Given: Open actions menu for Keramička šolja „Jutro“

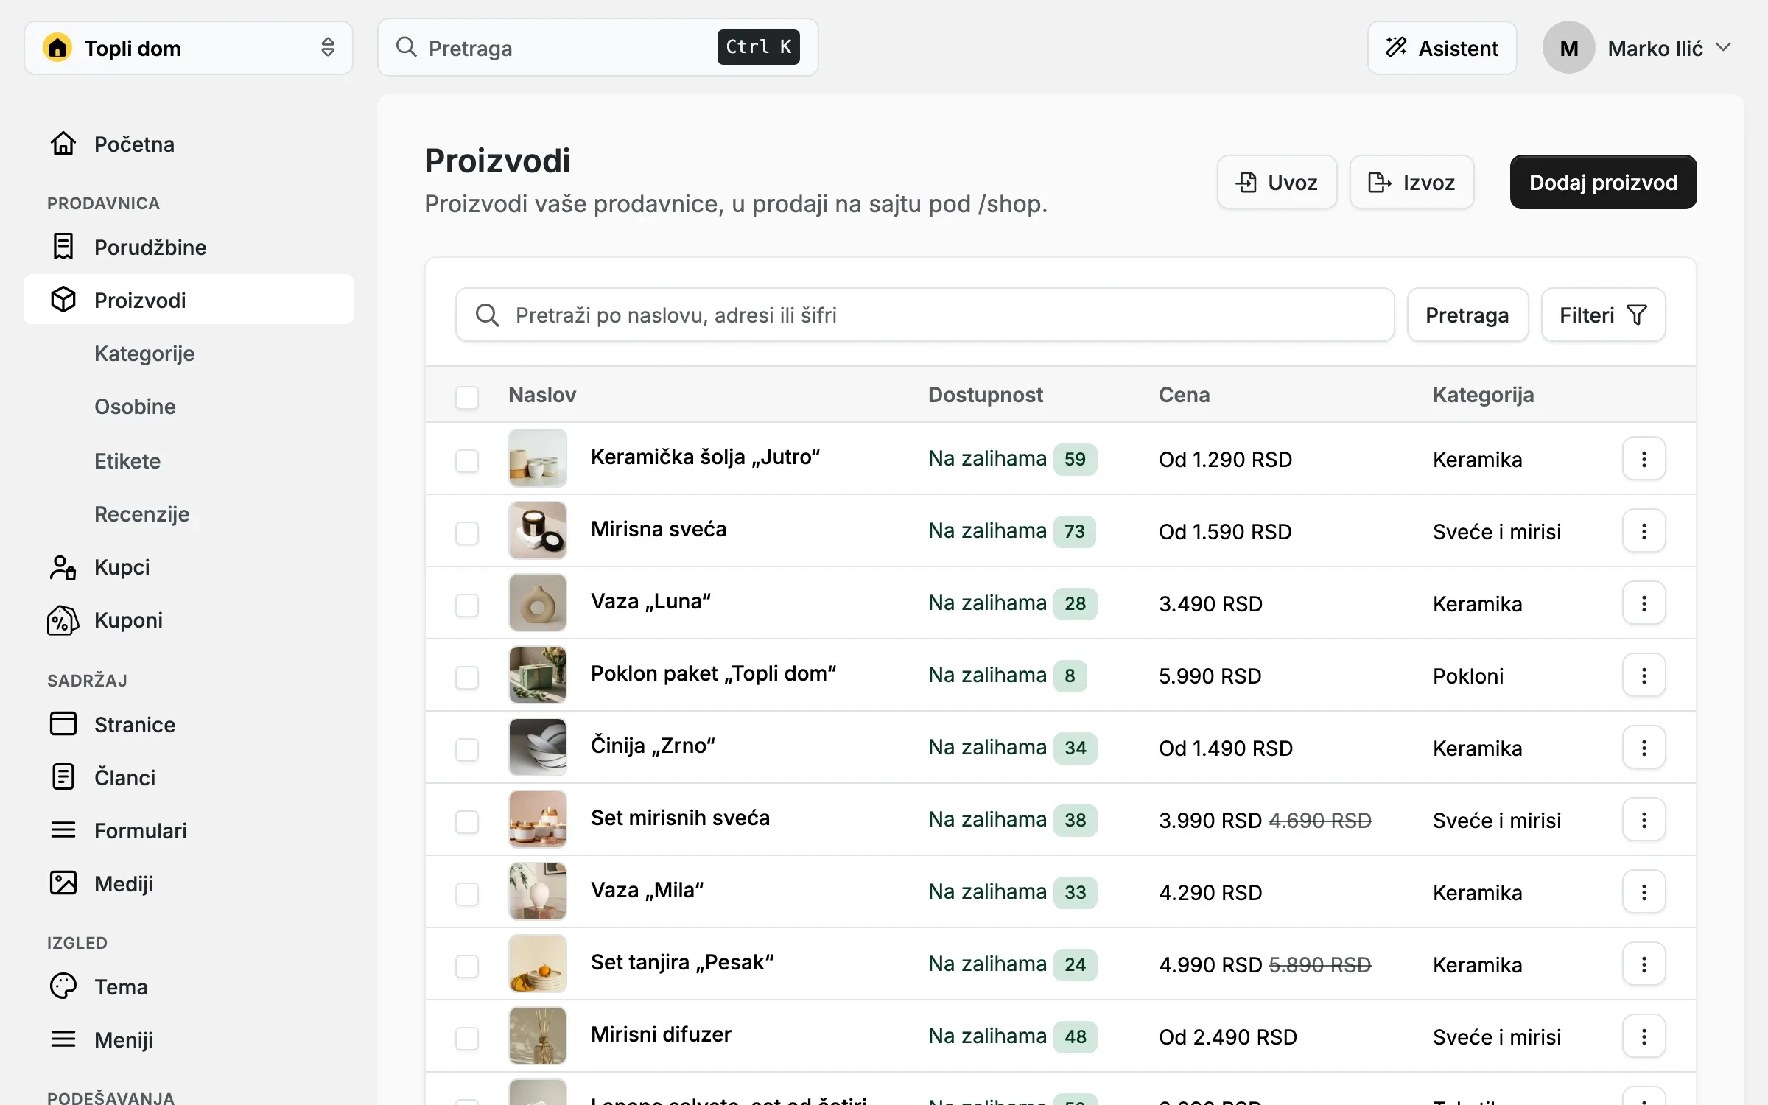Looking at the screenshot, I should coord(1644,459).
